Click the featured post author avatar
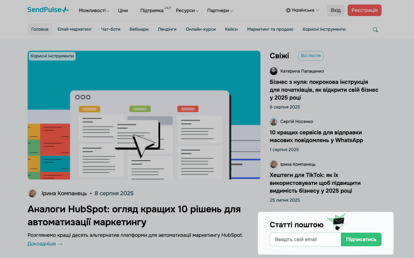 click(32, 193)
